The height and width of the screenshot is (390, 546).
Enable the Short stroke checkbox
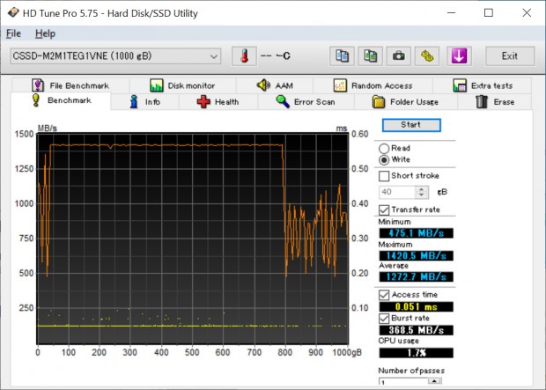(x=384, y=175)
